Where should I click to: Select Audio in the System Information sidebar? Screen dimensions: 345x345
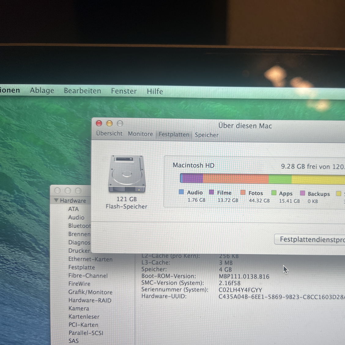76,217
